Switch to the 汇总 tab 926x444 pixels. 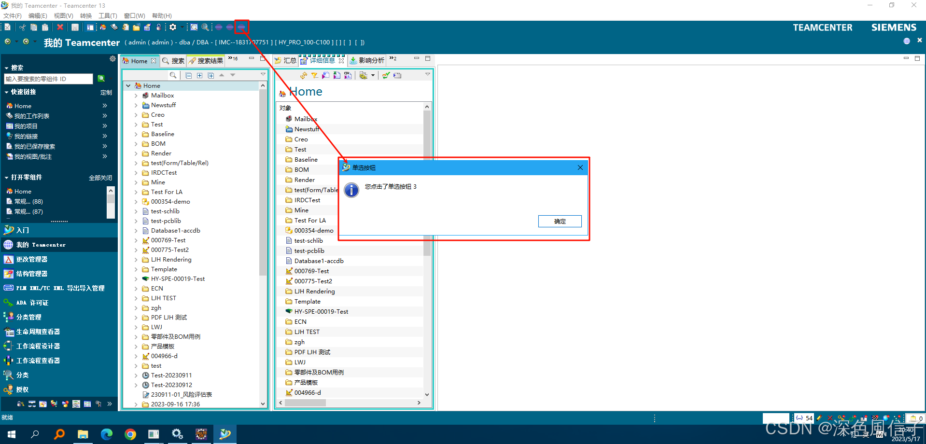coord(285,60)
